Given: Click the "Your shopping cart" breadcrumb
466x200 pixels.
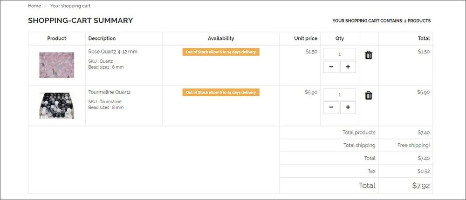Looking at the screenshot, I should [x=70, y=6].
